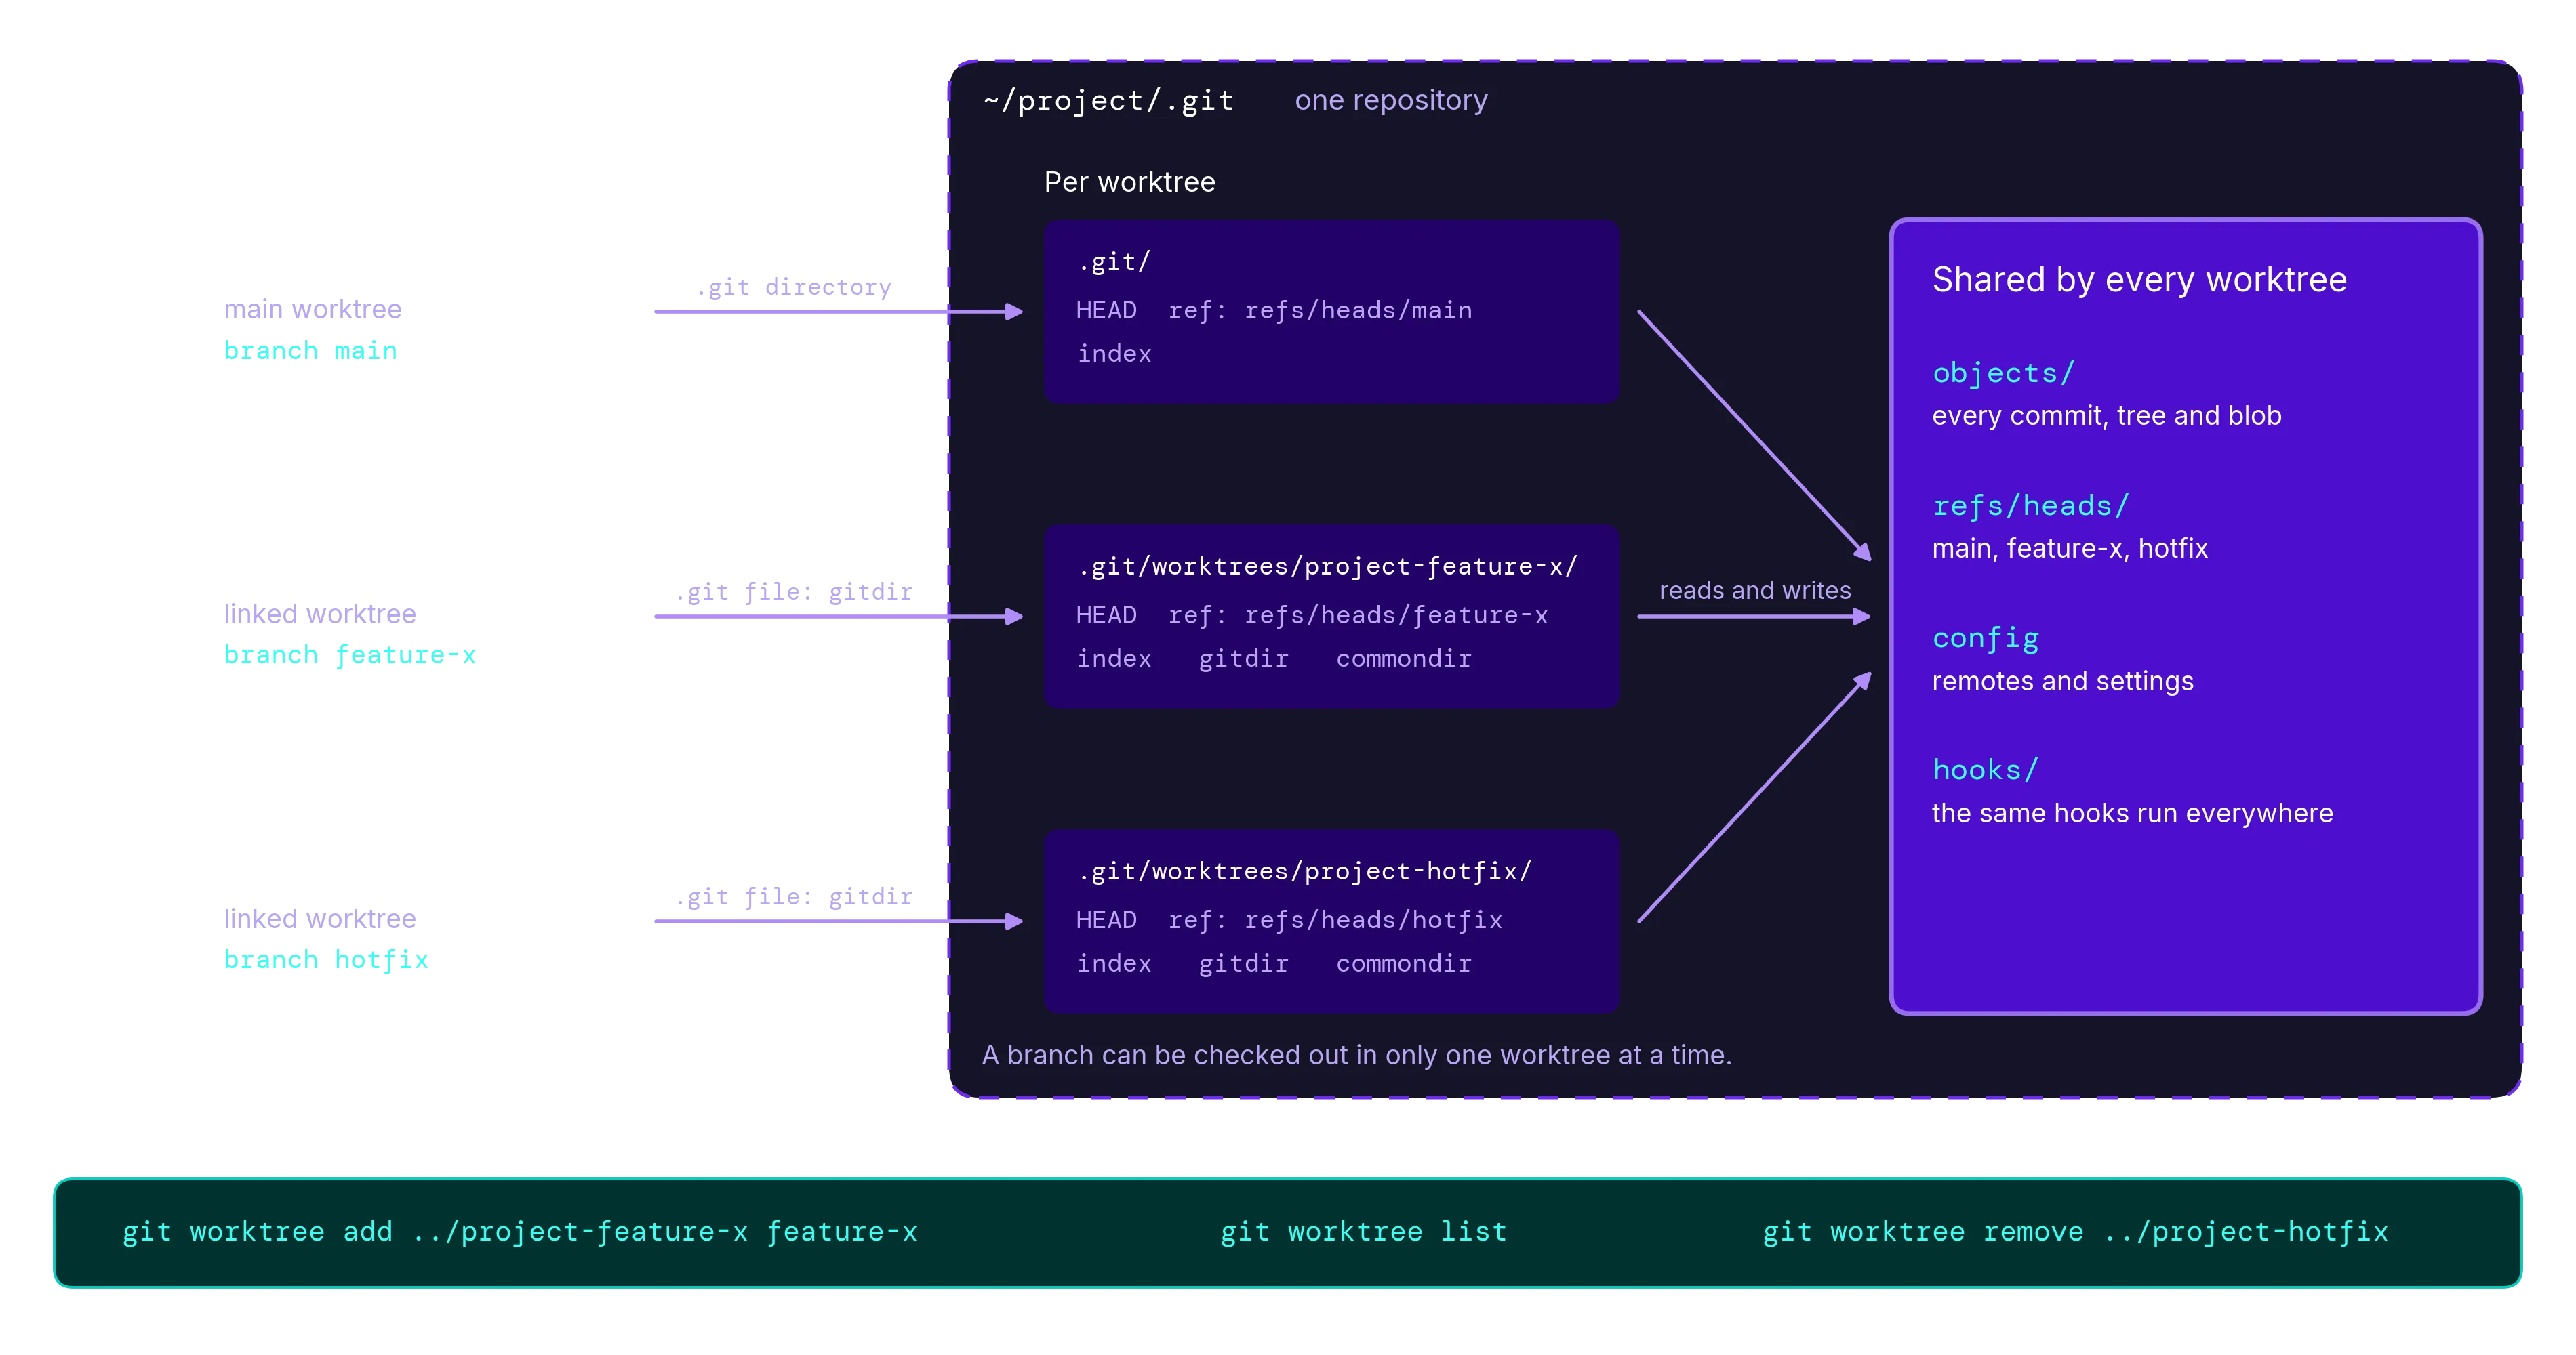Click the 'main worktree' label
This screenshot has width=2576, height=1355.
(x=312, y=309)
